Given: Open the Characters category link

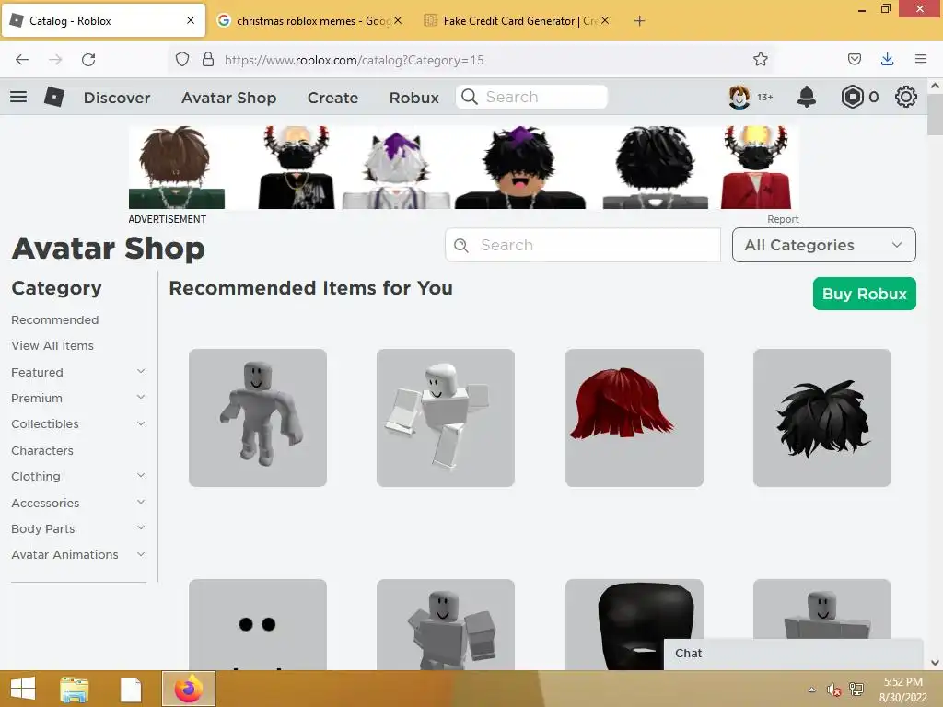Looking at the screenshot, I should 42,450.
